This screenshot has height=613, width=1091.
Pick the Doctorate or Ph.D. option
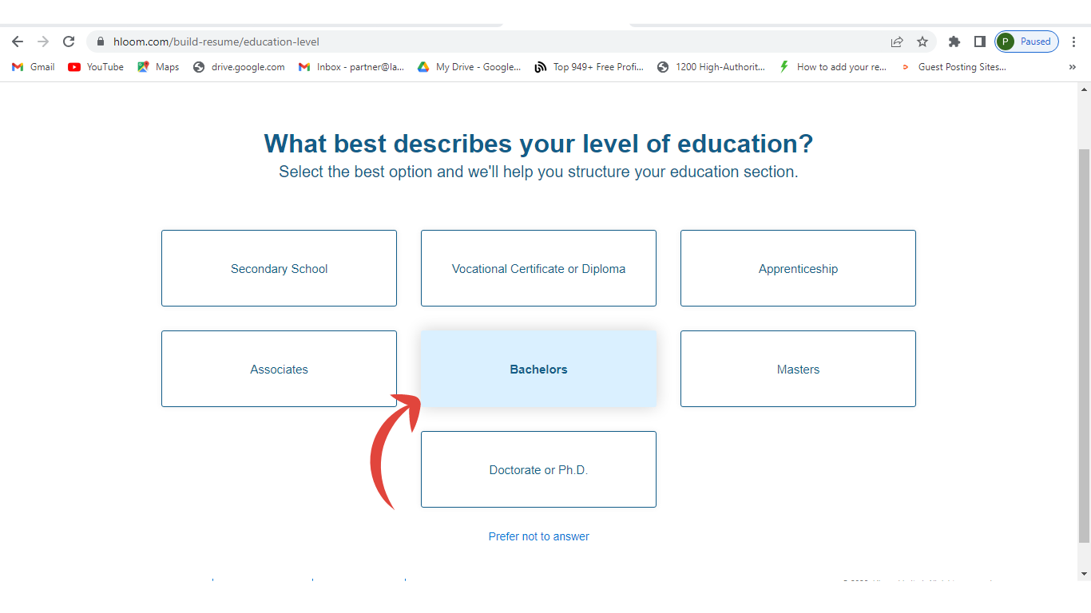click(538, 469)
